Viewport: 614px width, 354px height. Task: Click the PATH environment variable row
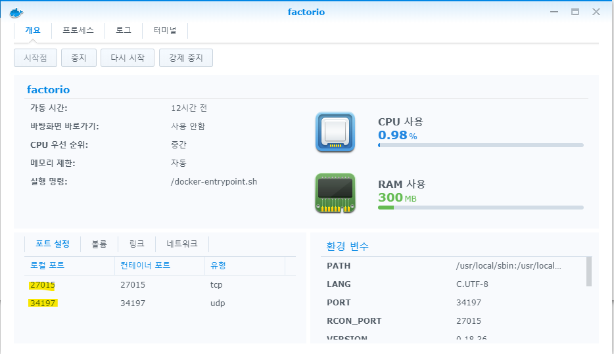(454, 265)
